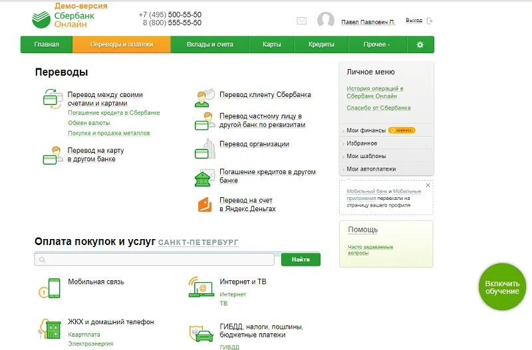532x350 pixels.
Task: Open Перевод на счет в Яндекс.Деньгах
Action: pyautogui.click(x=247, y=205)
